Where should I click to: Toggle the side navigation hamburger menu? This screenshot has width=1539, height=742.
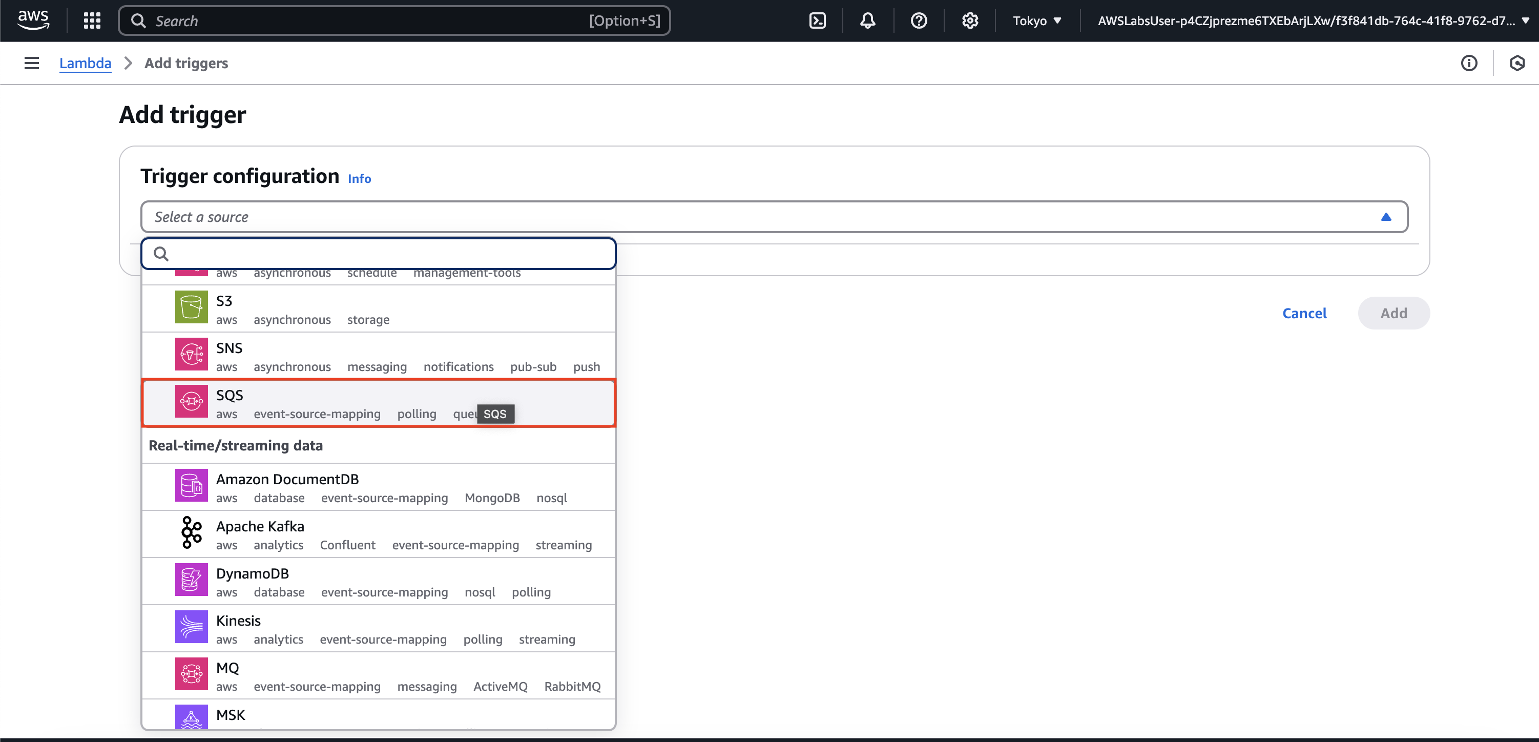pos(32,64)
